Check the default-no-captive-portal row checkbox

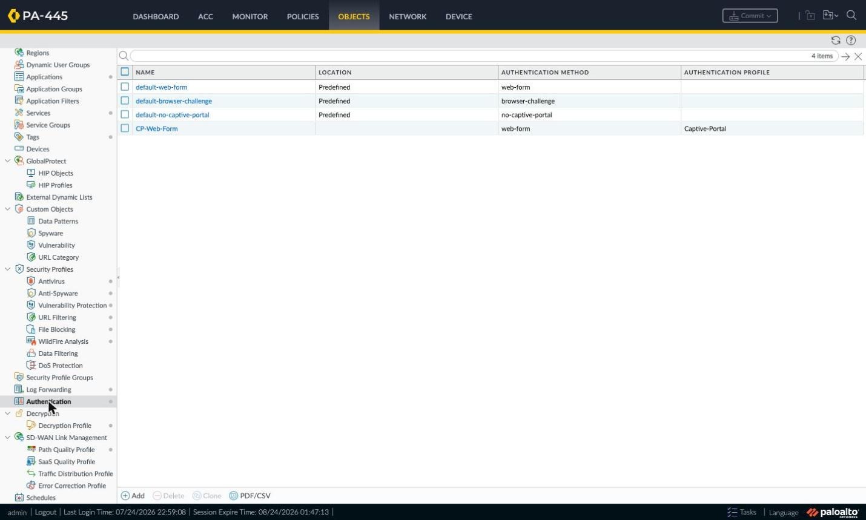point(125,114)
